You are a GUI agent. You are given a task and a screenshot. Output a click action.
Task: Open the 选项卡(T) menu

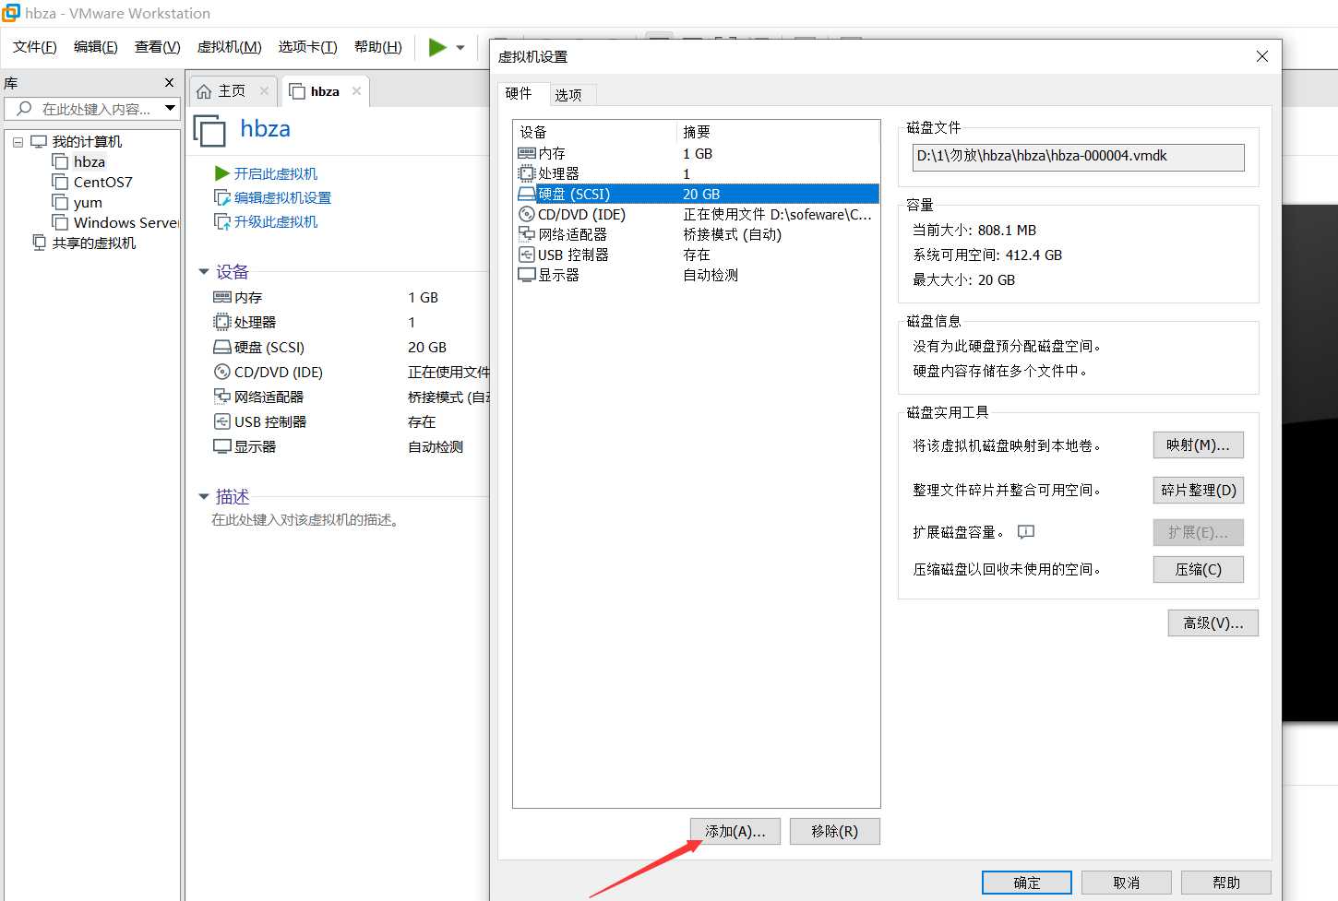pos(308,47)
